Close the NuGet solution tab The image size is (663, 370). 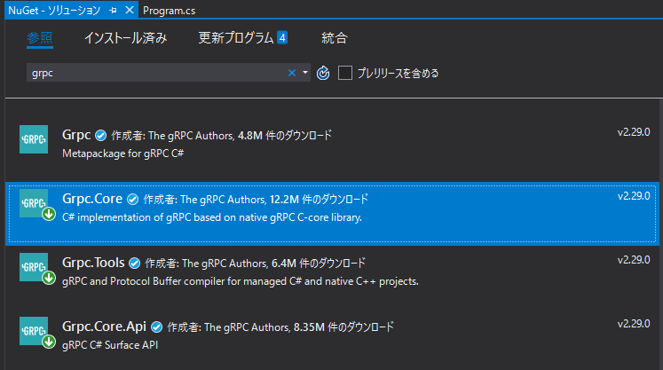coord(130,10)
